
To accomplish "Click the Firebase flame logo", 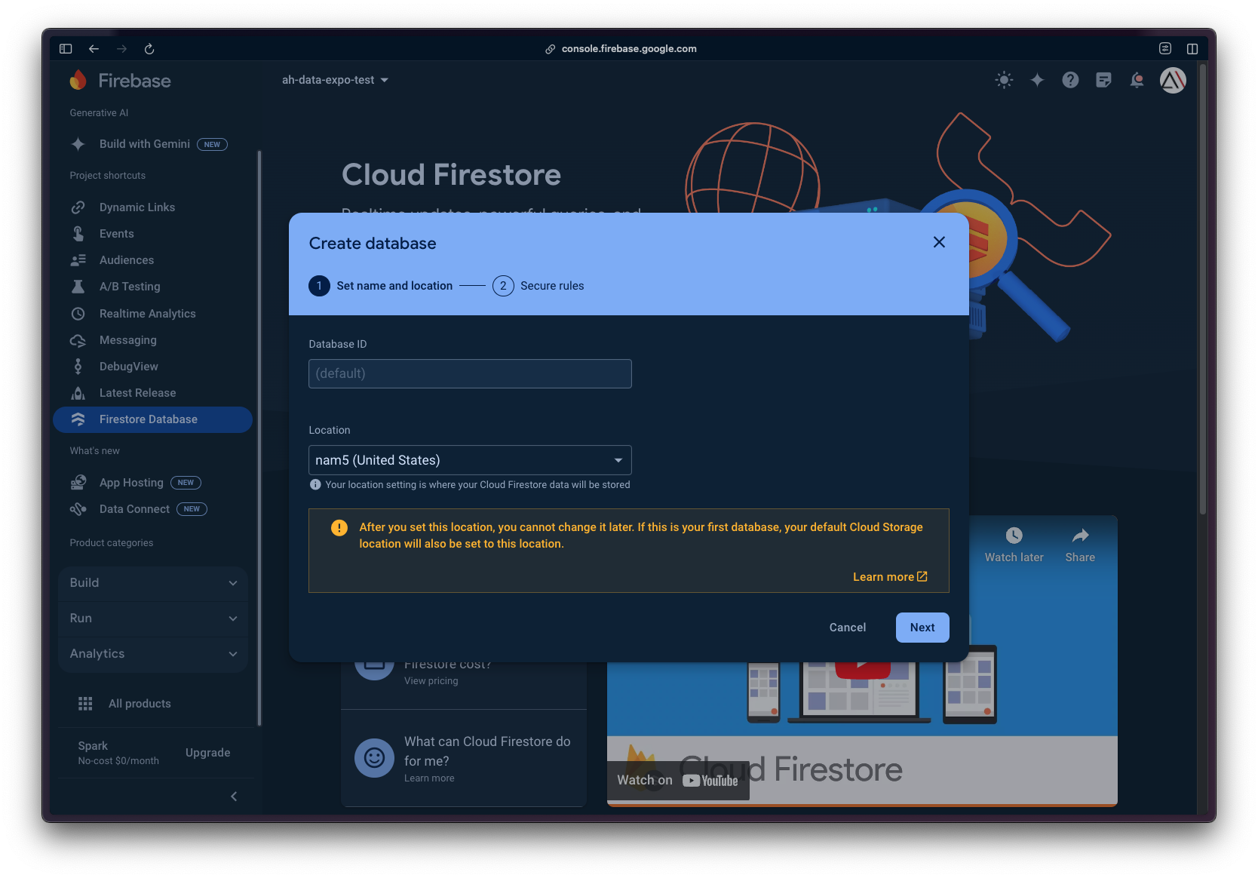I will pyautogui.click(x=78, y=80).
